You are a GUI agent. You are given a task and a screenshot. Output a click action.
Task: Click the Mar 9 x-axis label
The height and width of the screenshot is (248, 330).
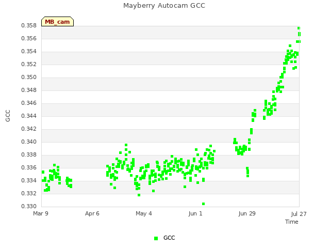pos(41,213)
